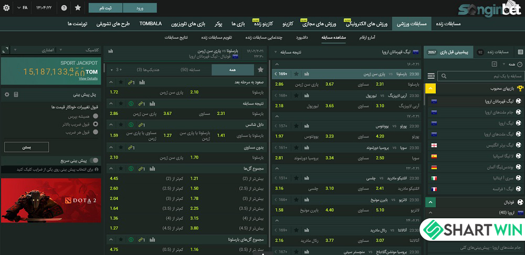525x255 pixels.
Task: Open the hamburger filter icon beside search
Action: point(431,76)
